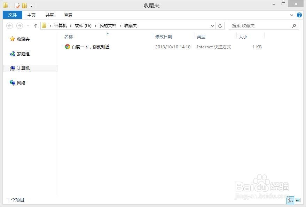Click the search magnifier icon

(294, 26)
